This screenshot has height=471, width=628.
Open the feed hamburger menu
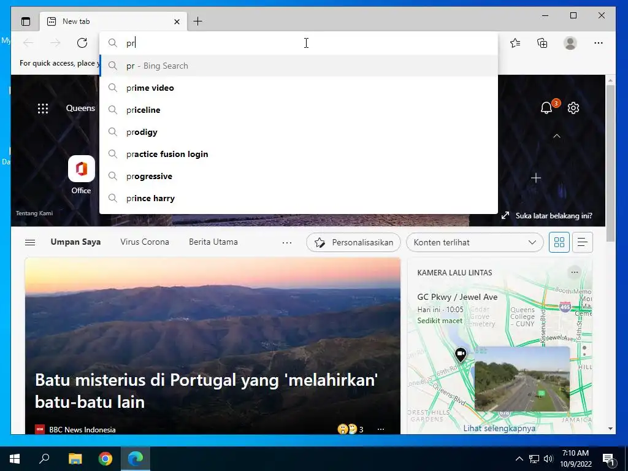[30, 242]
